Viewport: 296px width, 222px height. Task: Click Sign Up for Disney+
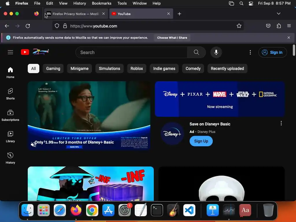point(201,141)
